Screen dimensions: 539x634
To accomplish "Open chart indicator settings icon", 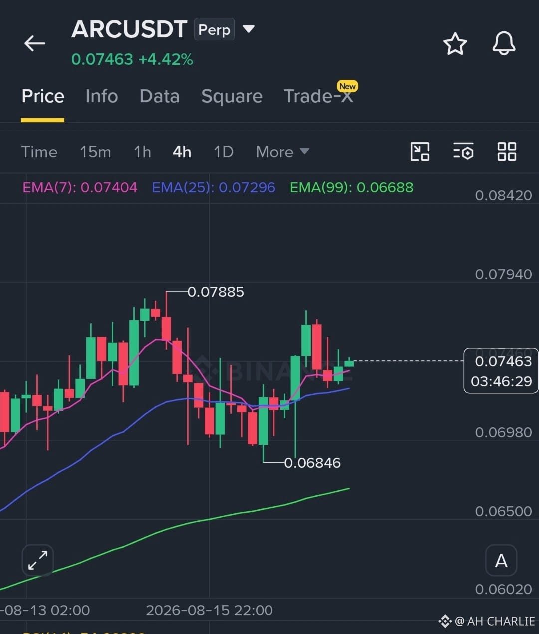I will [463, 151].
